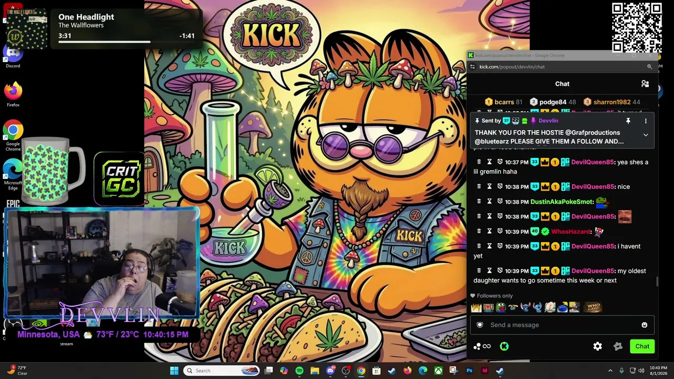Screen dimensions: 674x379
Task: Insert the 'Who Asked' quick emote
Action: [x=593, y=307]
